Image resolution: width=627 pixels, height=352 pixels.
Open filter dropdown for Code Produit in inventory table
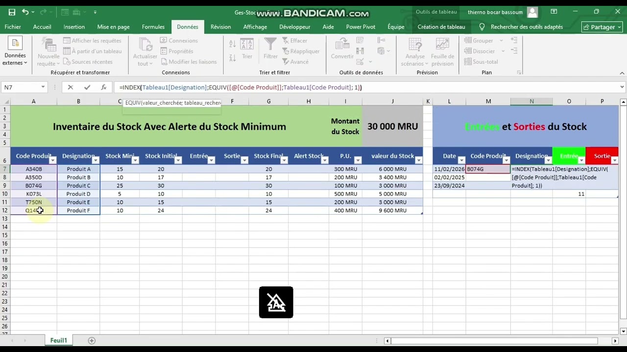pos(52,160)
